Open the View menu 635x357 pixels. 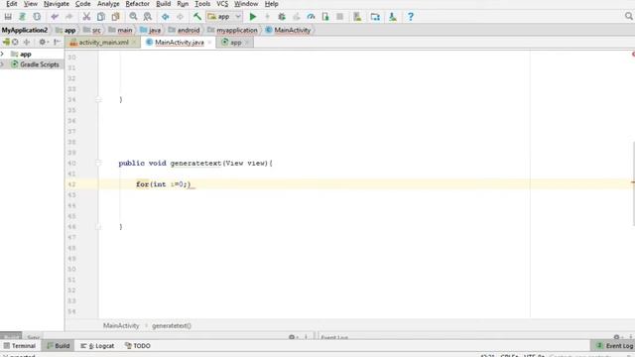pos(31,4)
